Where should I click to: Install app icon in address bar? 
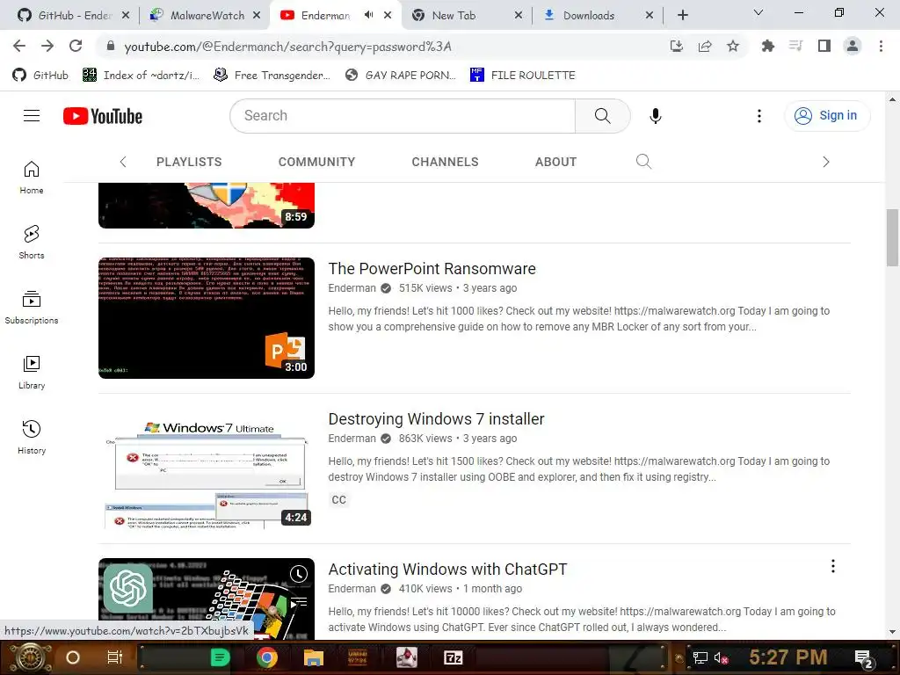677,46
